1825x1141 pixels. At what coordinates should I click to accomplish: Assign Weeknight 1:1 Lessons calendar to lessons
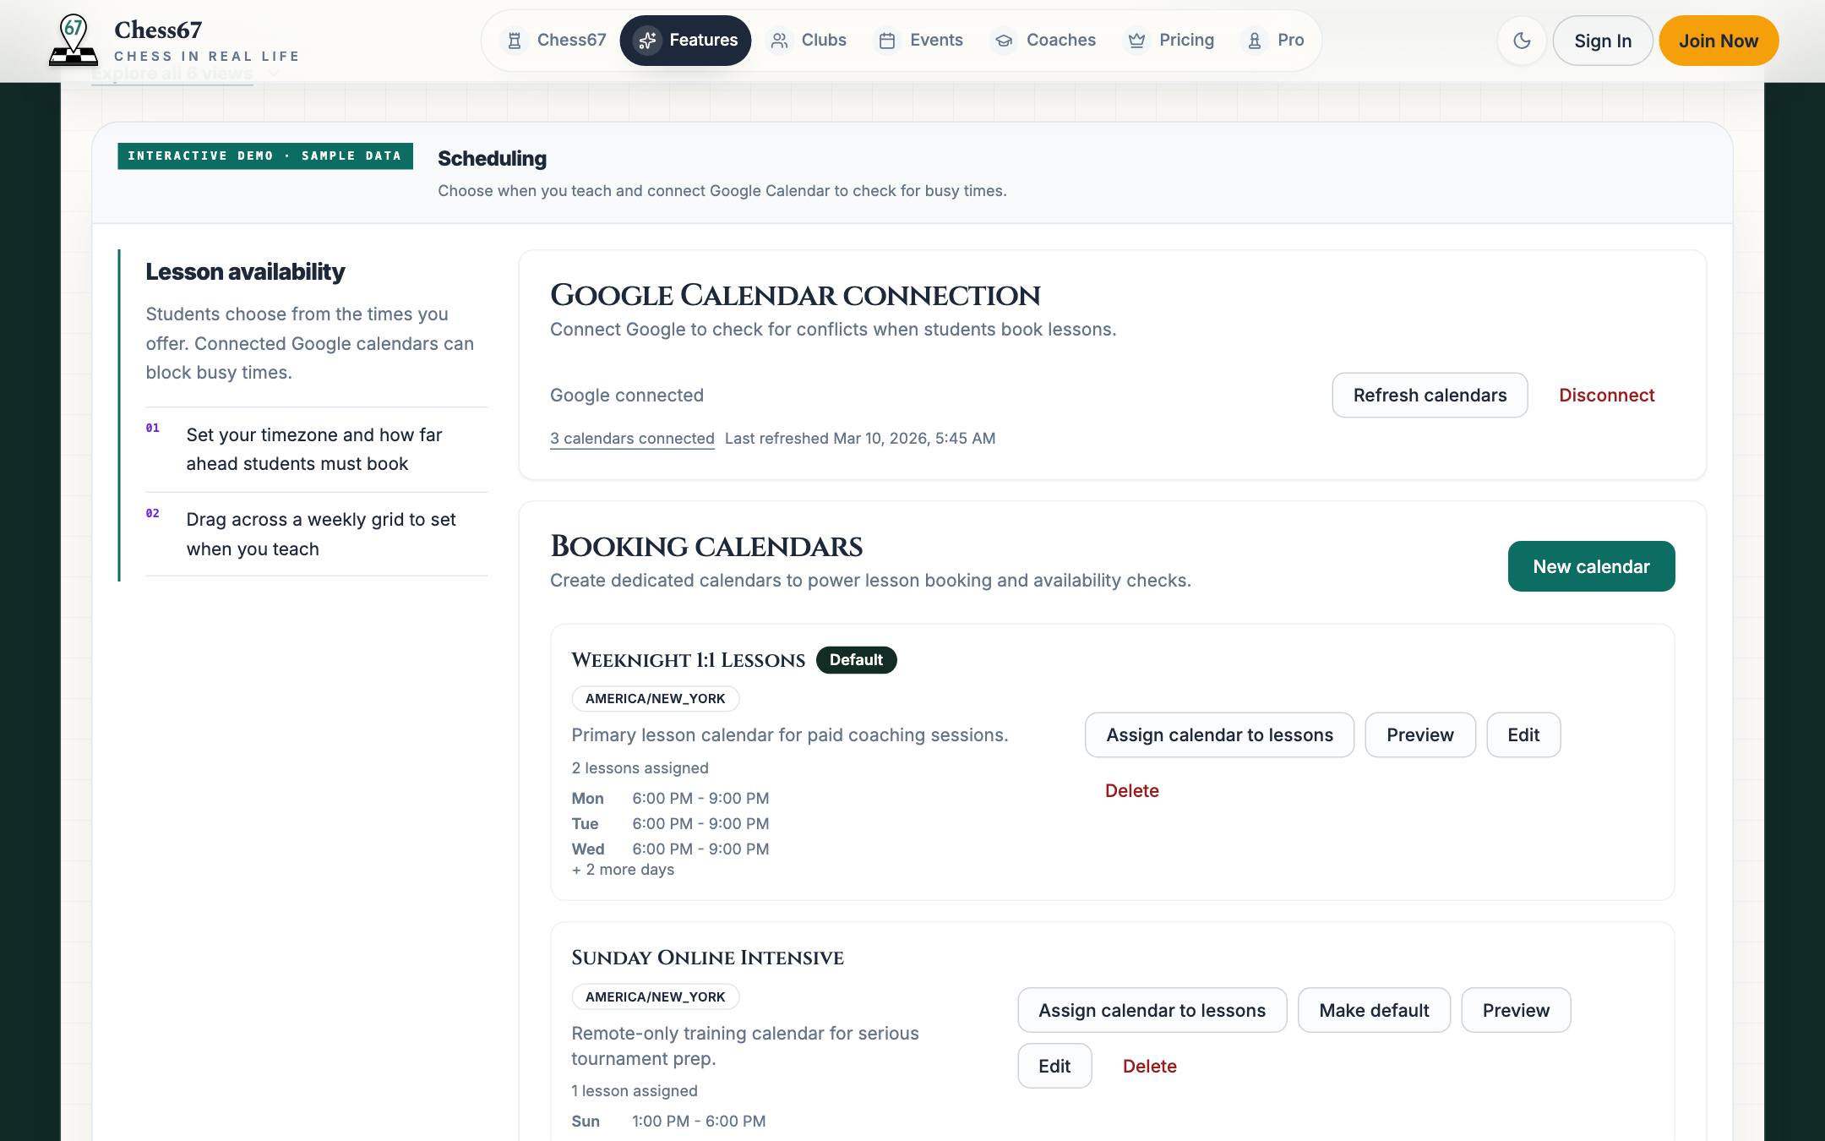click(1219, 734)
